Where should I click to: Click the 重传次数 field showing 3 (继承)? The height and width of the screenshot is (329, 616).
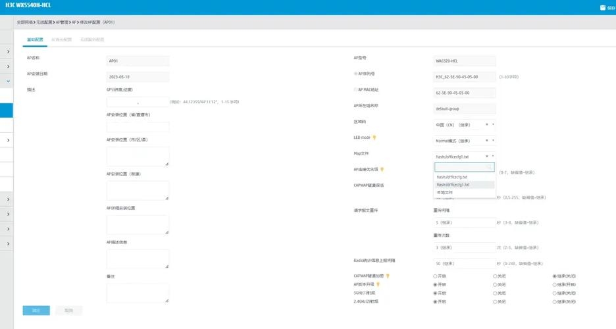(x=465, y=247)
